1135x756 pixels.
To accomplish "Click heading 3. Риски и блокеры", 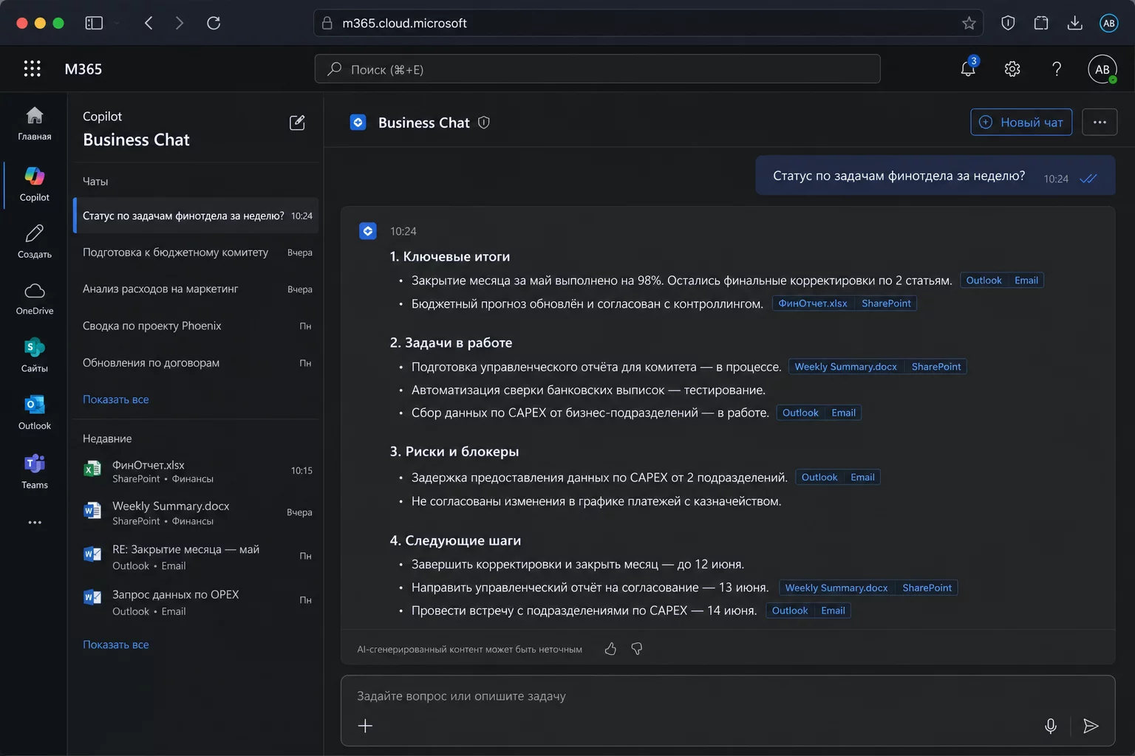I will pos(454,452).
